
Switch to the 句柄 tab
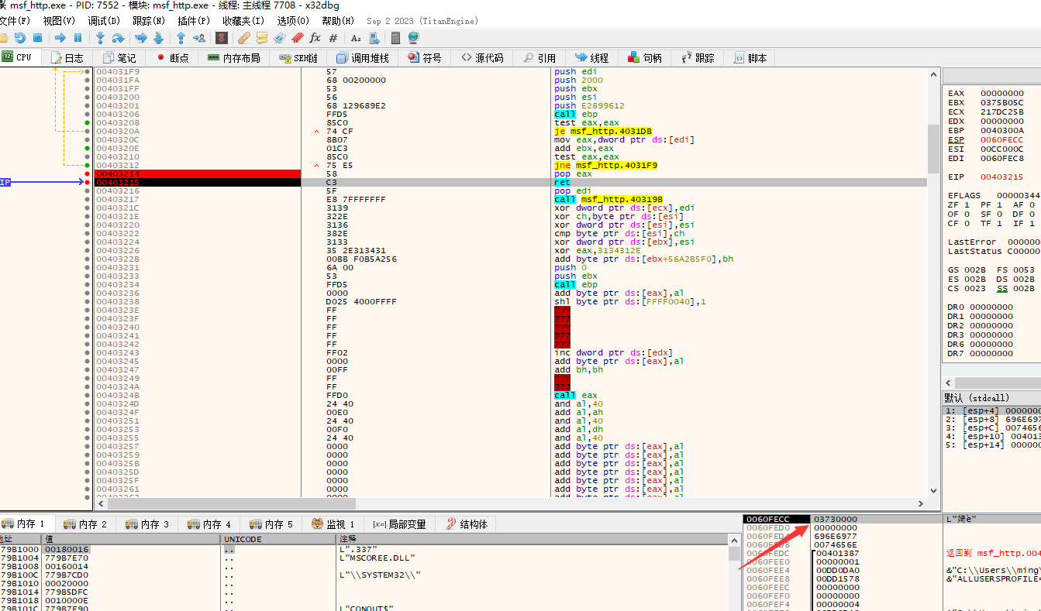coord(644,58)
